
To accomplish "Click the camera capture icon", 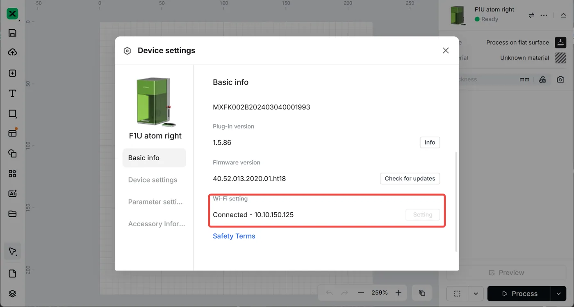I will click(x=560, y=80).
